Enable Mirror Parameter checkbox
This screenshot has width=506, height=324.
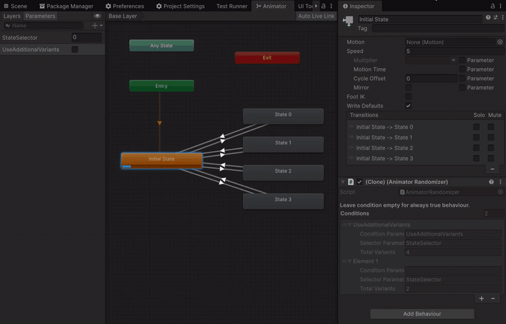[x=462, y=87]
